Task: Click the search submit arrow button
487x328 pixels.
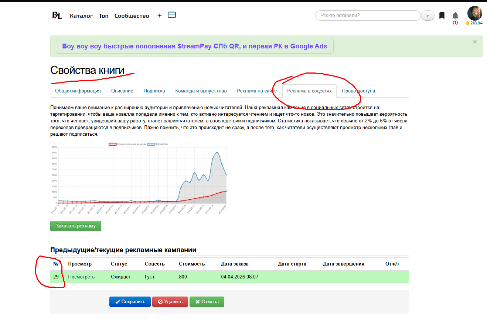Action: 428,16
